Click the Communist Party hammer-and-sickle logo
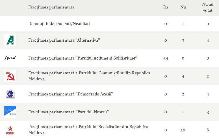Image resolution: width=219 pixels, height=138 pixels. click(x=10, y=76)
